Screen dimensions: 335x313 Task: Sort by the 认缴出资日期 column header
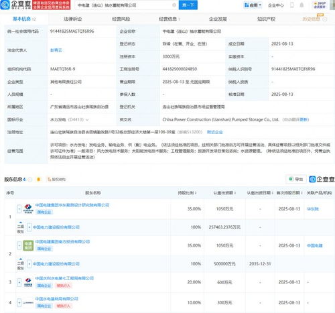pos(260,193)
